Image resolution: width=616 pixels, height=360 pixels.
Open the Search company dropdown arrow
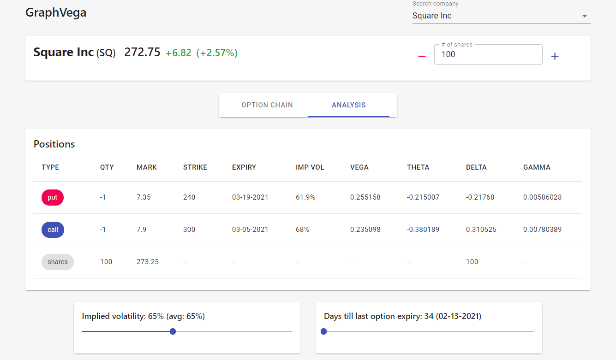[x=585, y=16]
